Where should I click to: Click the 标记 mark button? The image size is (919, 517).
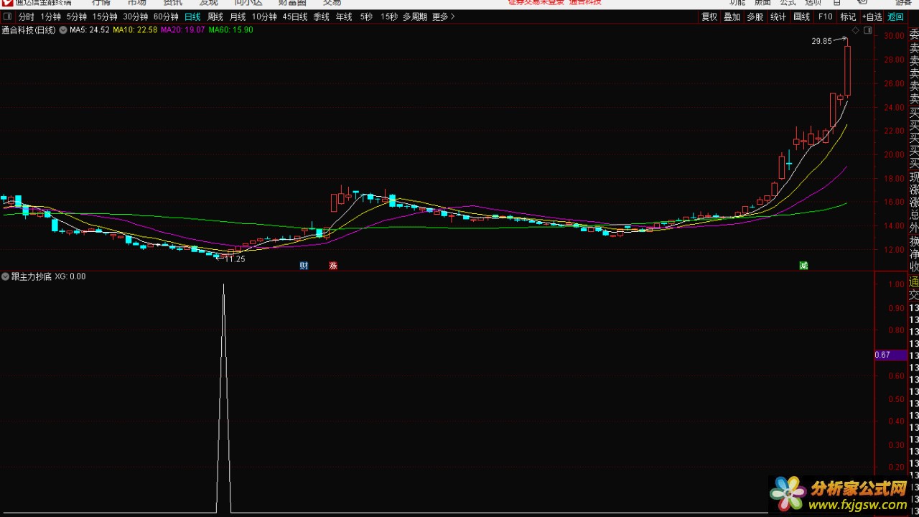(848, 17)
